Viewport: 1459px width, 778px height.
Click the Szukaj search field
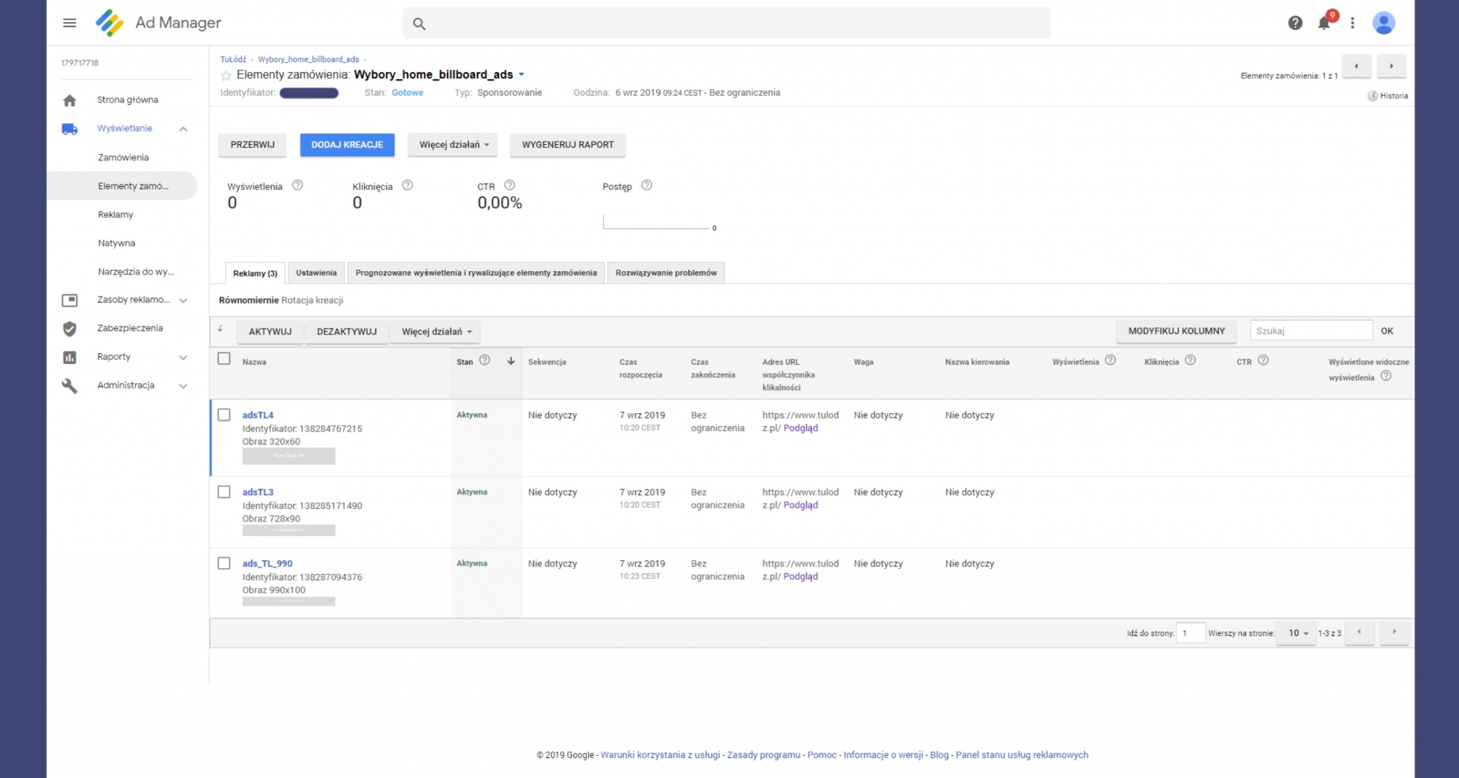[1311, 330]
